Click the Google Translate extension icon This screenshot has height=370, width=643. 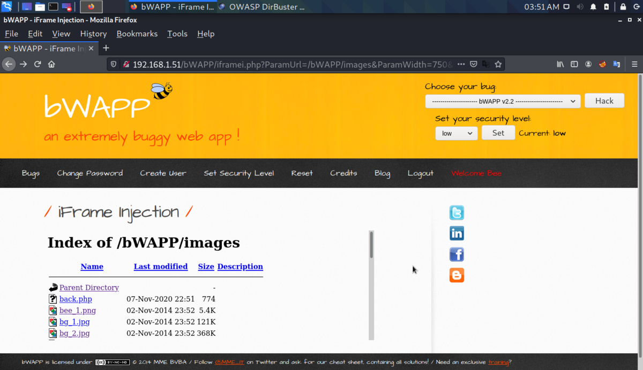616,64
